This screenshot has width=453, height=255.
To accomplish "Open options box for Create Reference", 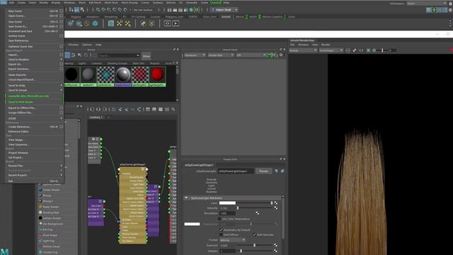I will 61,127.
